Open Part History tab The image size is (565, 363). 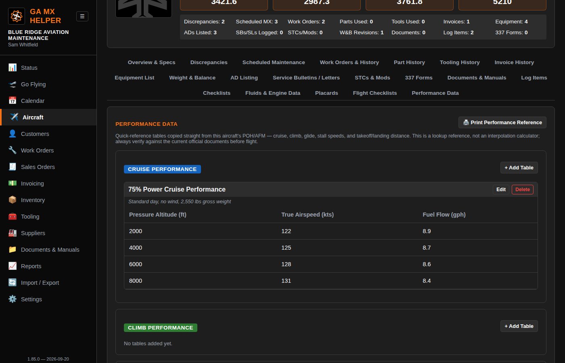(409, 62)
